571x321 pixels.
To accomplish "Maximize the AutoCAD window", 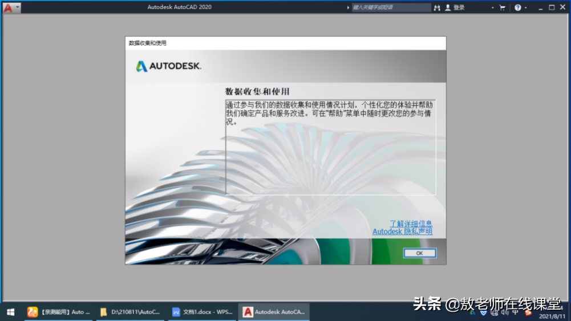I will click(552, 7).
